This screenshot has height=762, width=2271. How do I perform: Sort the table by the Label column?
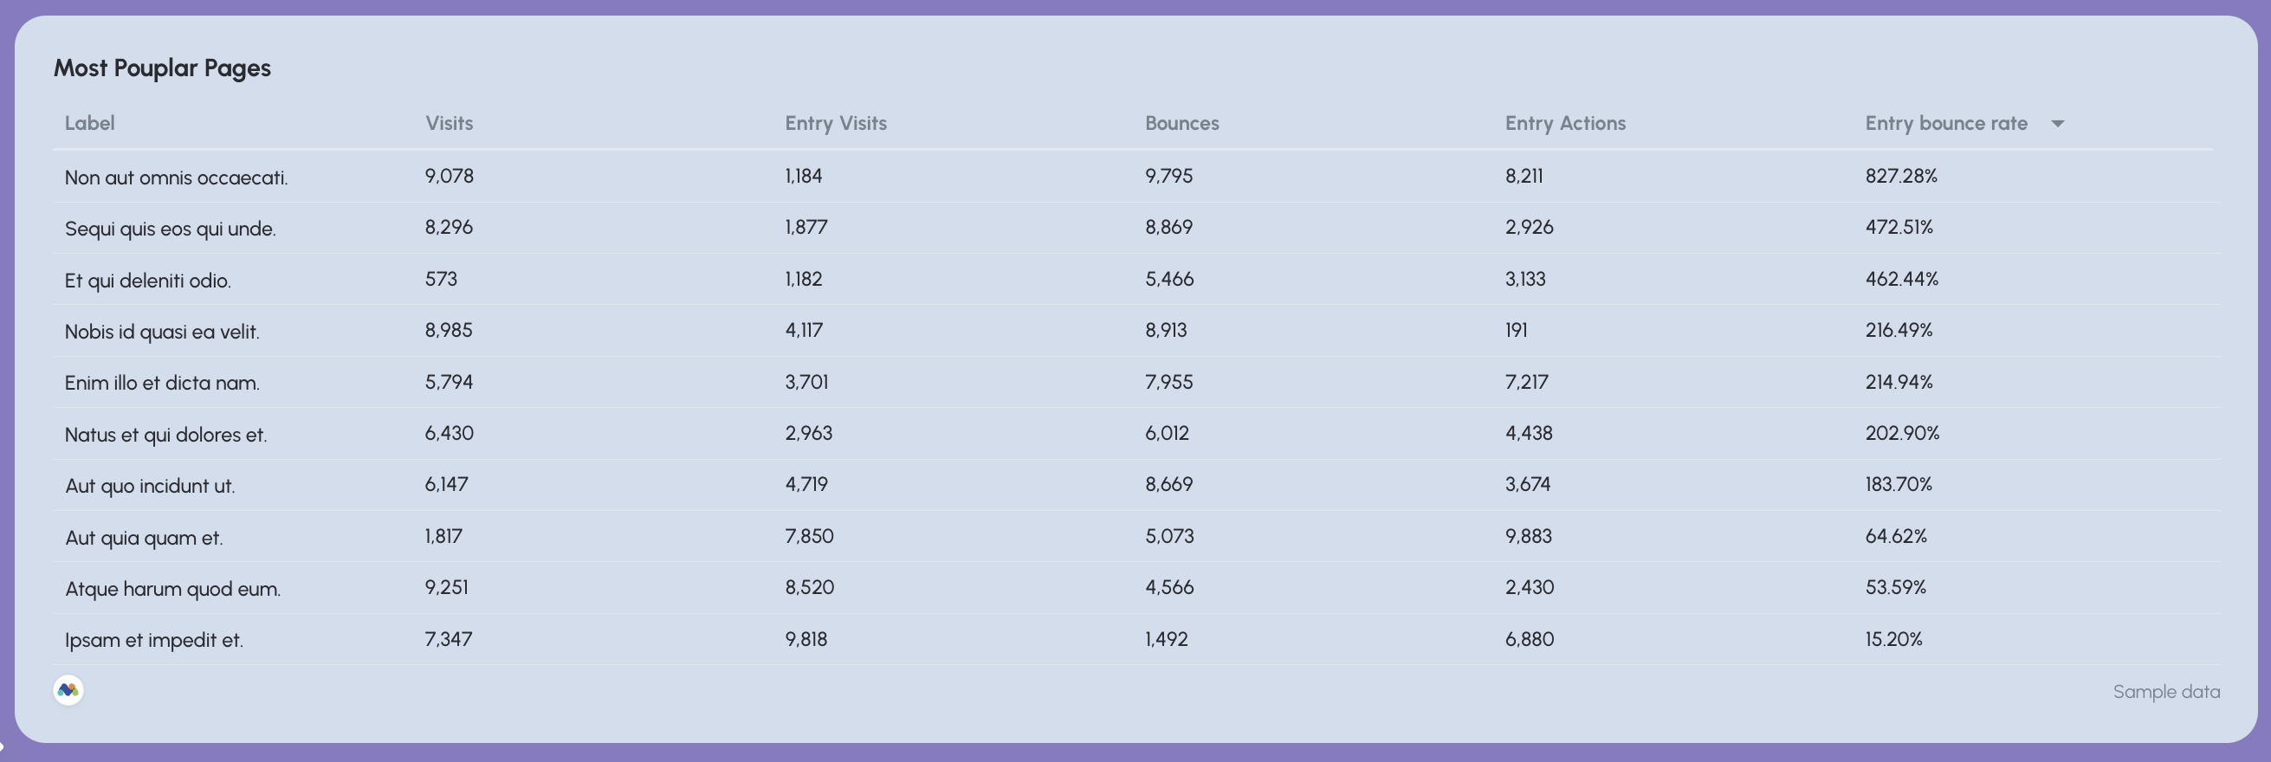89,123
